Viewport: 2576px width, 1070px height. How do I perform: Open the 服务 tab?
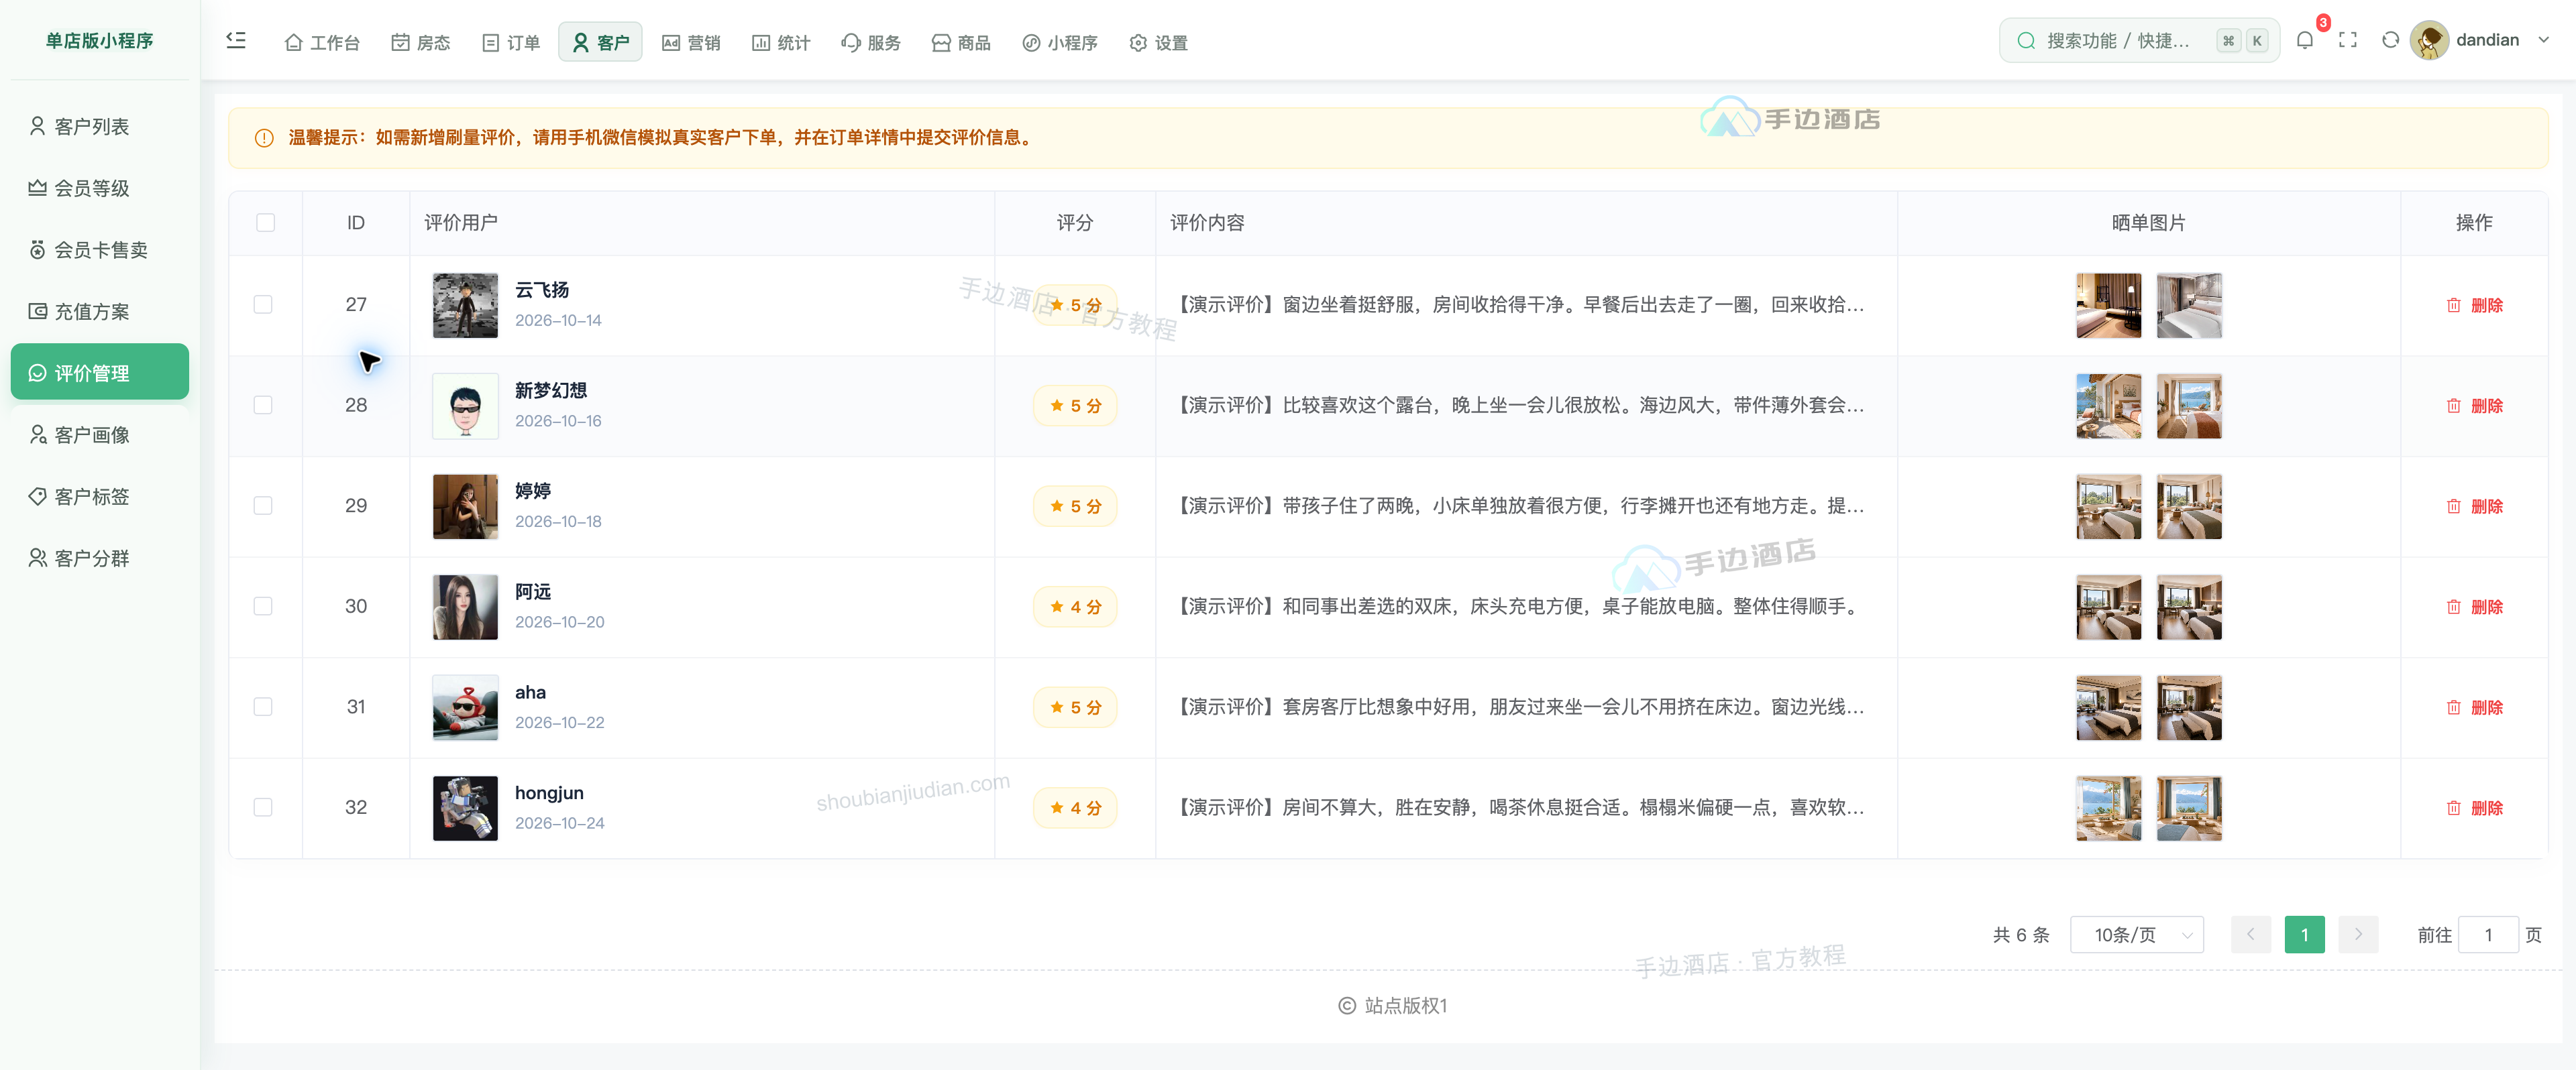pos(871,42)
